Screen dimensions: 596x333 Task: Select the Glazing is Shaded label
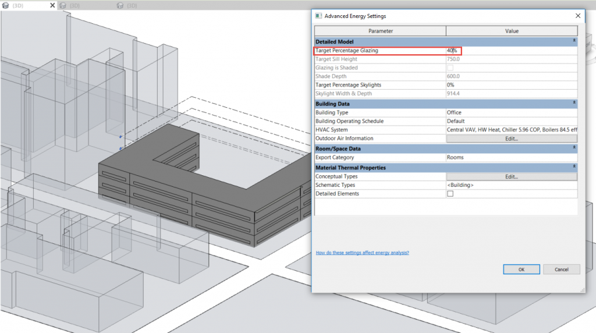[x=336, y=68]
